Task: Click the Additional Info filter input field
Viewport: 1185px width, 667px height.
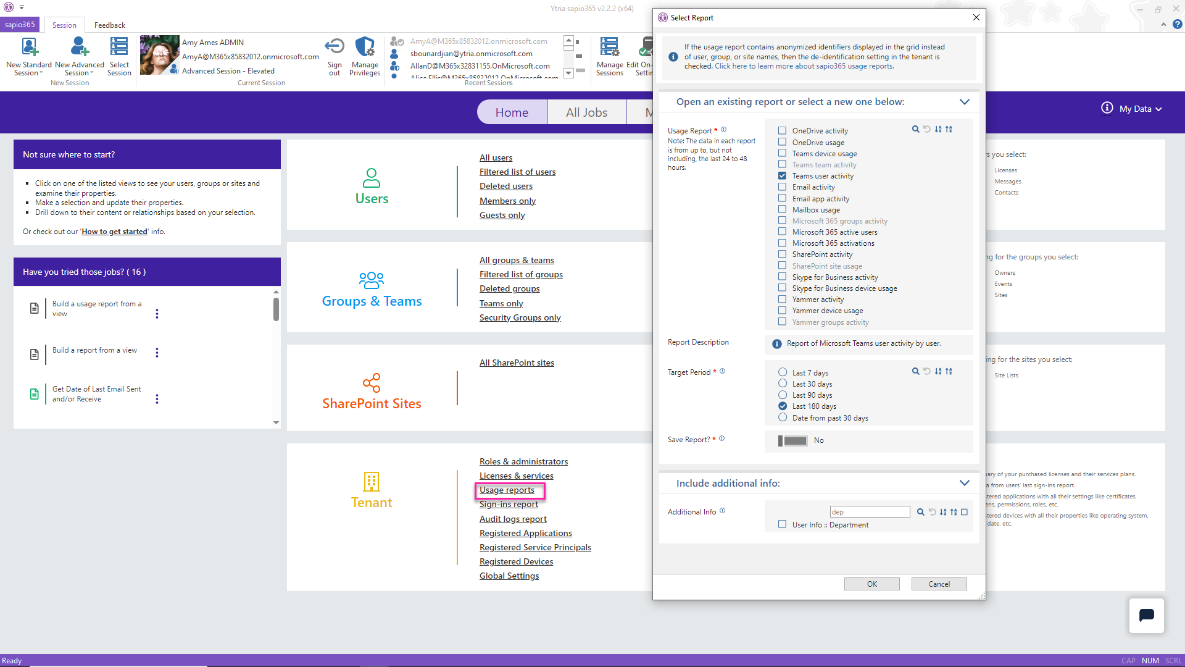Action: 870,512
